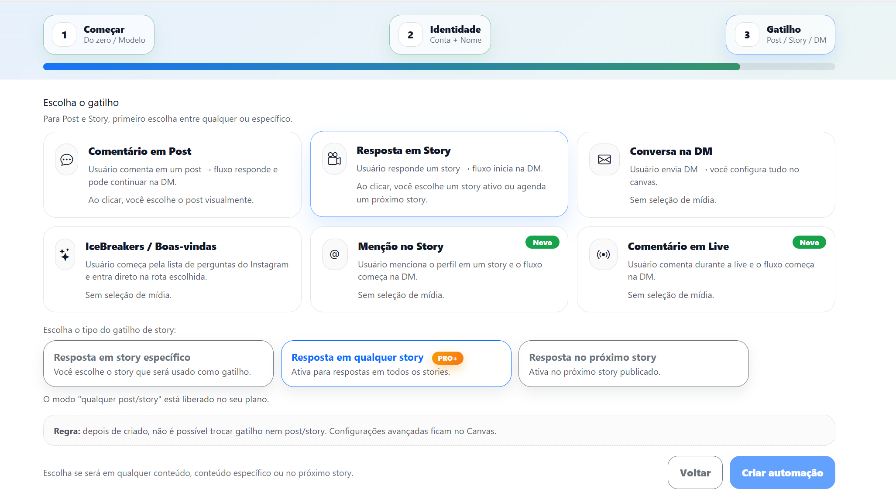Pick the Conversa na DM trigger card

(706, 175)
